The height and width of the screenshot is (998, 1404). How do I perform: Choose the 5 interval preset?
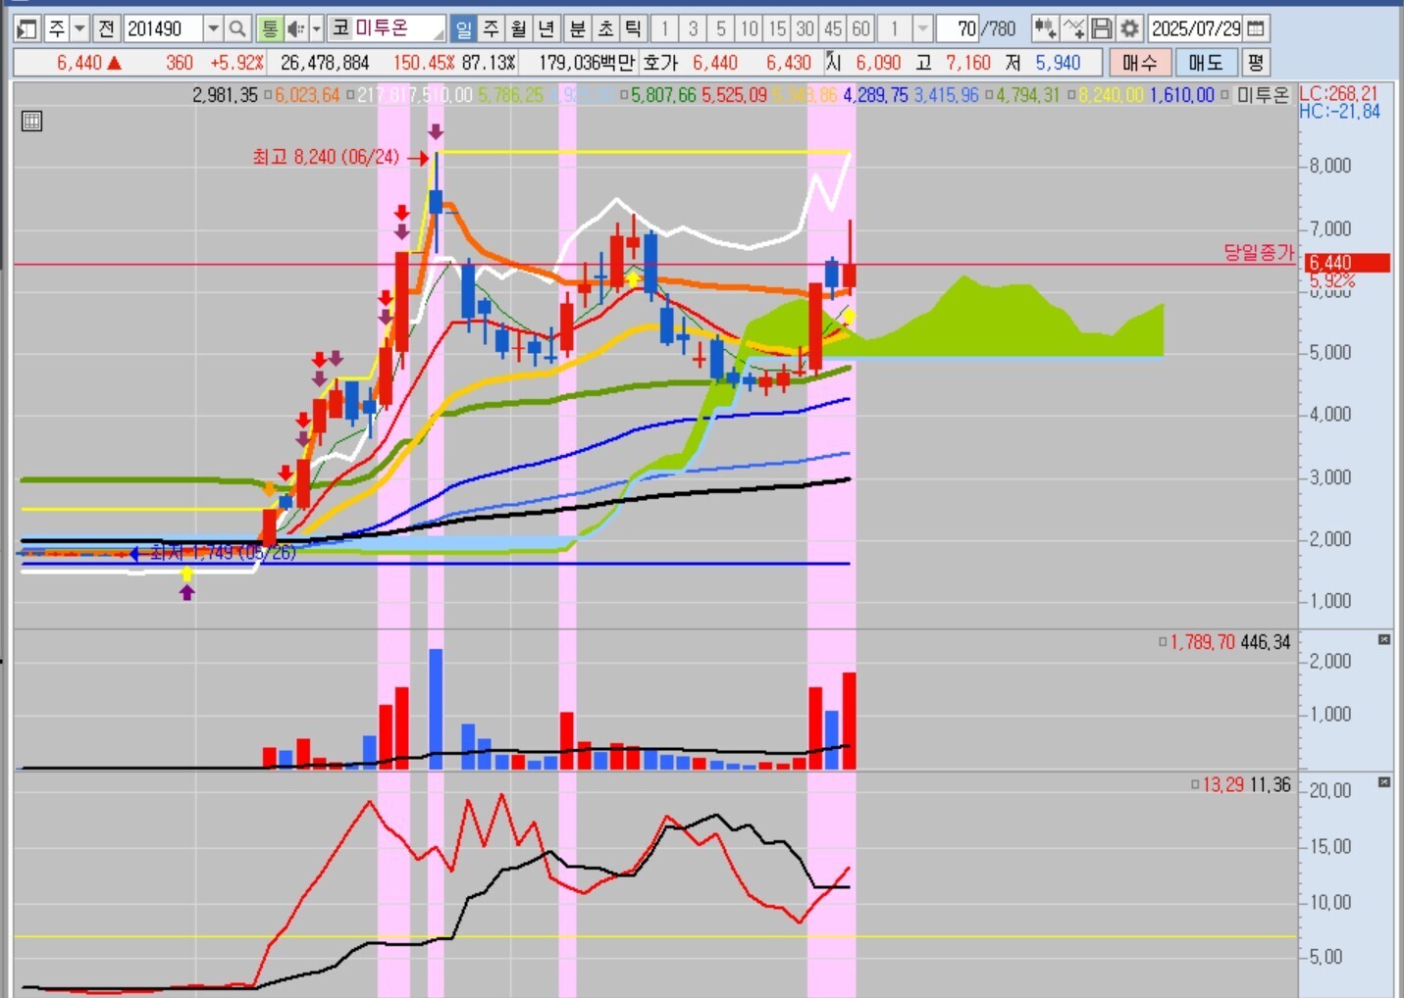coord(721,28)
